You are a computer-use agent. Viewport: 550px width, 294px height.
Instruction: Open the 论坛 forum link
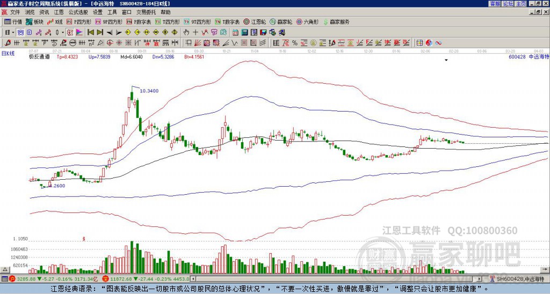point(508,4)
